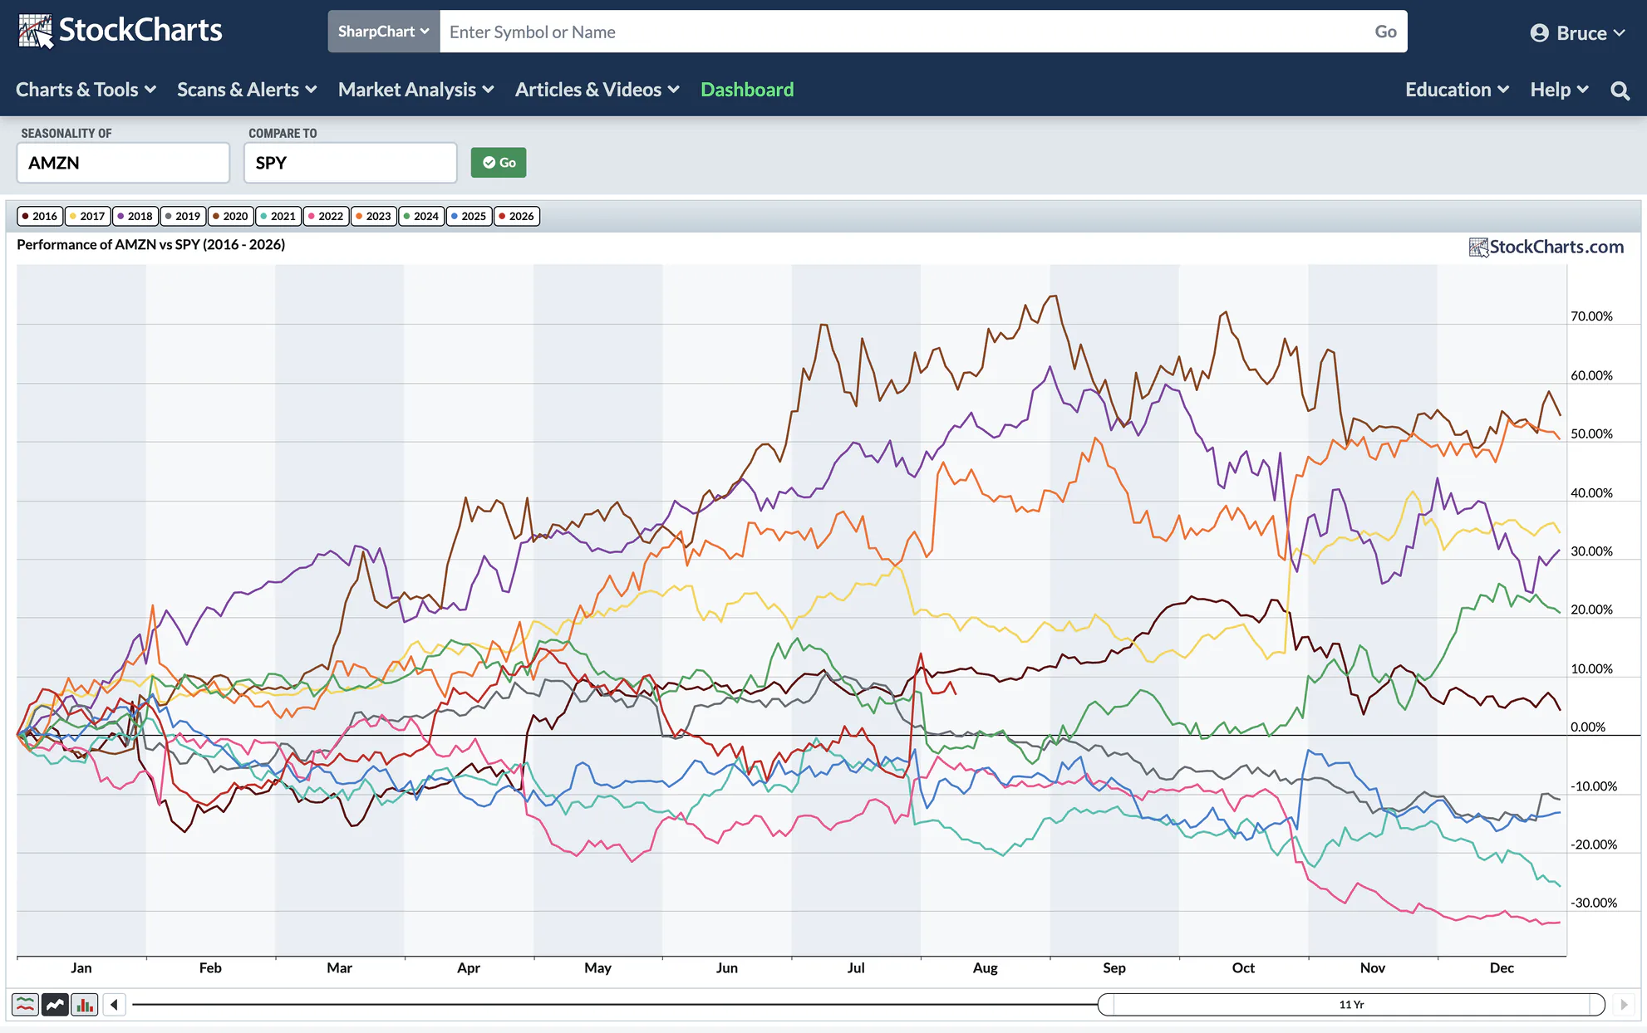Toggle the 2016 year series
1647x1033 pixels.
[x=40, y=216]
